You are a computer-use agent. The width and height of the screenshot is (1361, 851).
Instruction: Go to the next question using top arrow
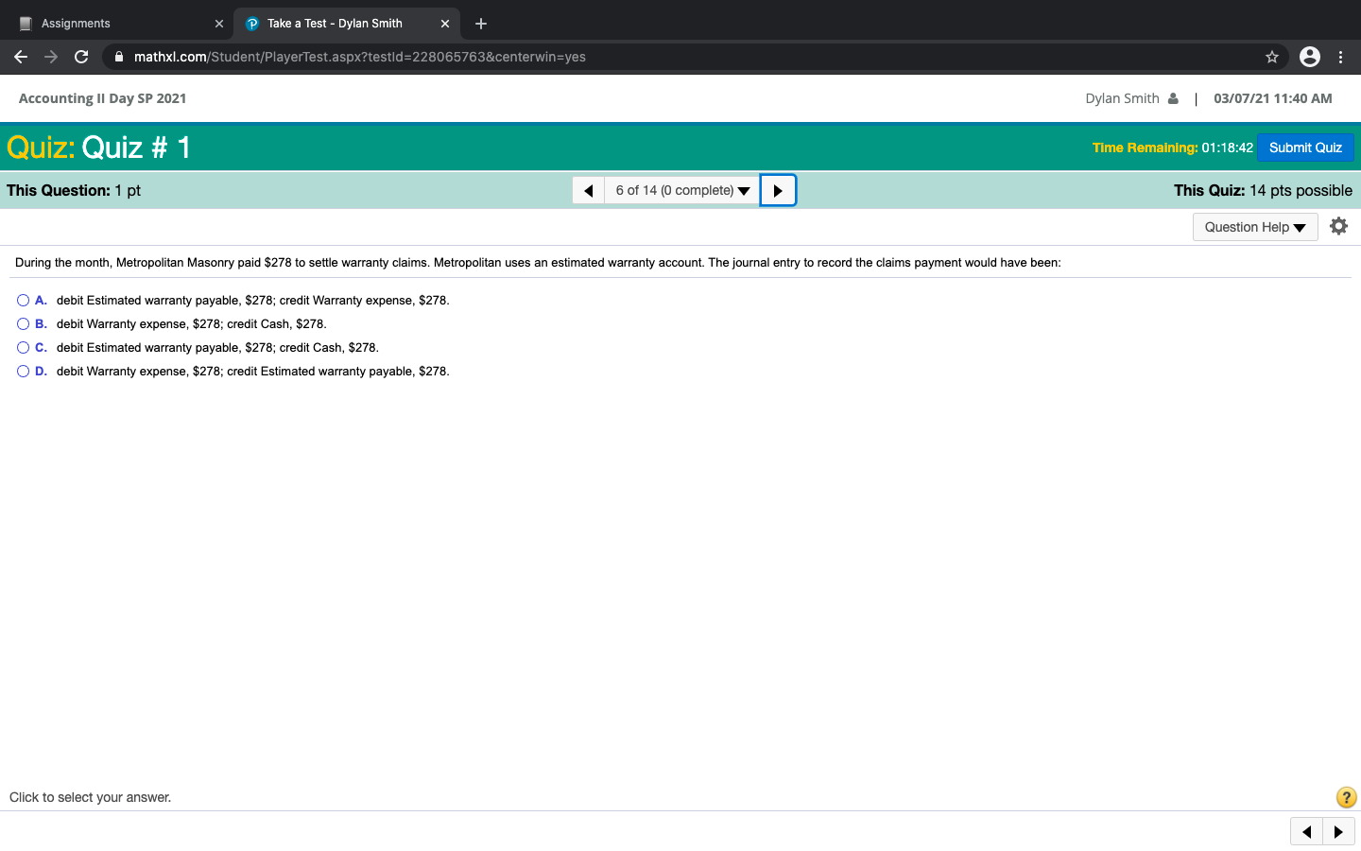[778, 190]
